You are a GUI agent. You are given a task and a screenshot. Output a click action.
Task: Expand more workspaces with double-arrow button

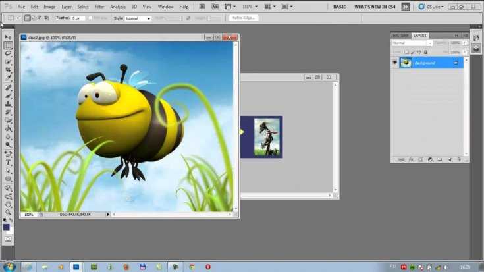point(405,7)
